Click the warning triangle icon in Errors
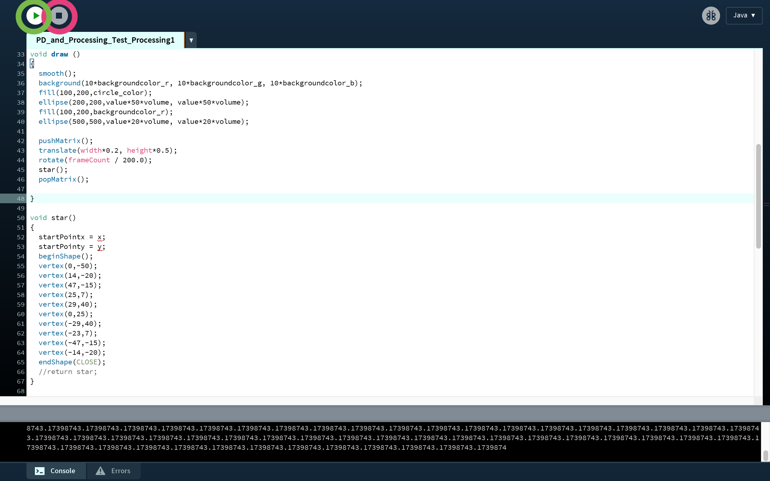The width and height of the screenshot is (770, 481). pyautogui.click(x=100, y=470)
